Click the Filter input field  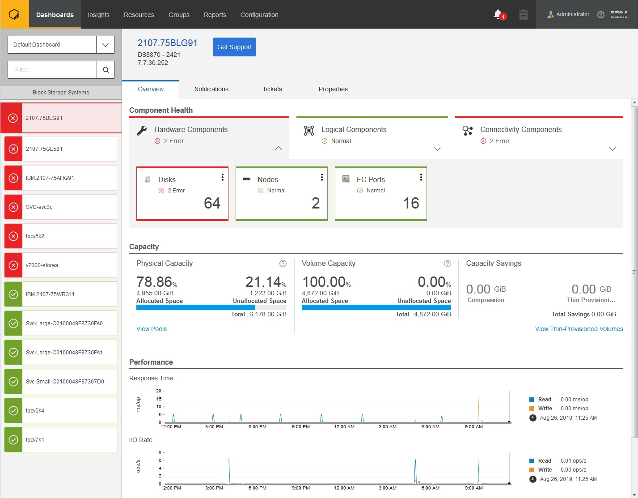click(52, 70)
